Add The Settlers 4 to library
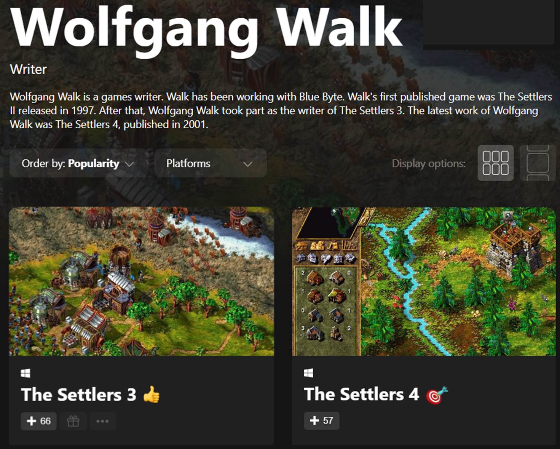560x449 pixels. (322, 420)
